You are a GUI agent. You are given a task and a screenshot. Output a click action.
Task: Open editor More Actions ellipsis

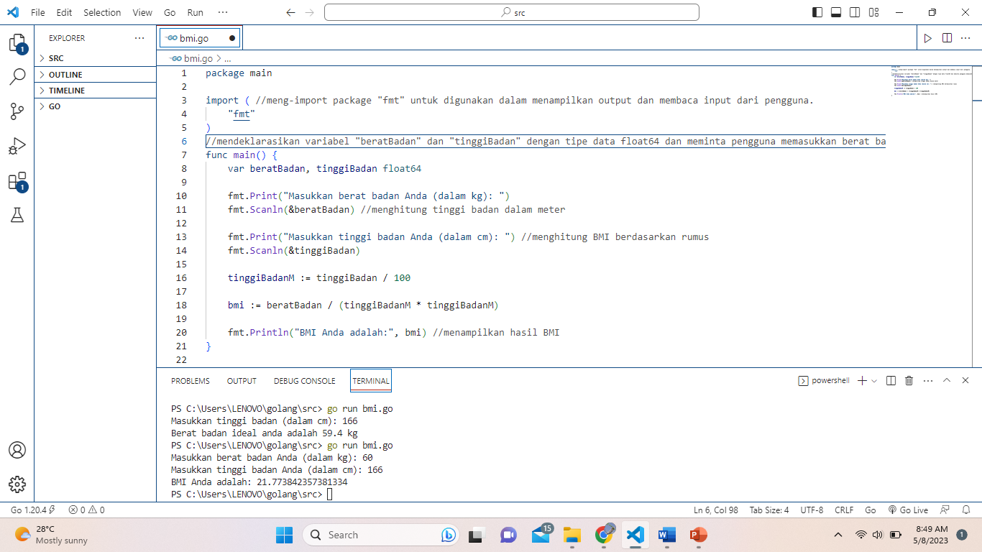[x=966, y=38]
